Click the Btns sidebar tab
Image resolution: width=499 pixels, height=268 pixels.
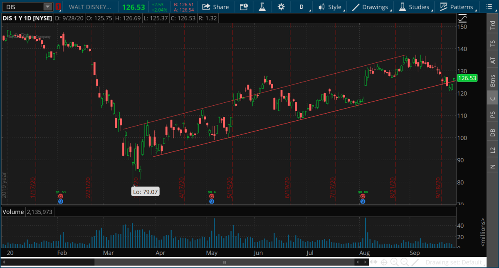click(x=493, y=80)
